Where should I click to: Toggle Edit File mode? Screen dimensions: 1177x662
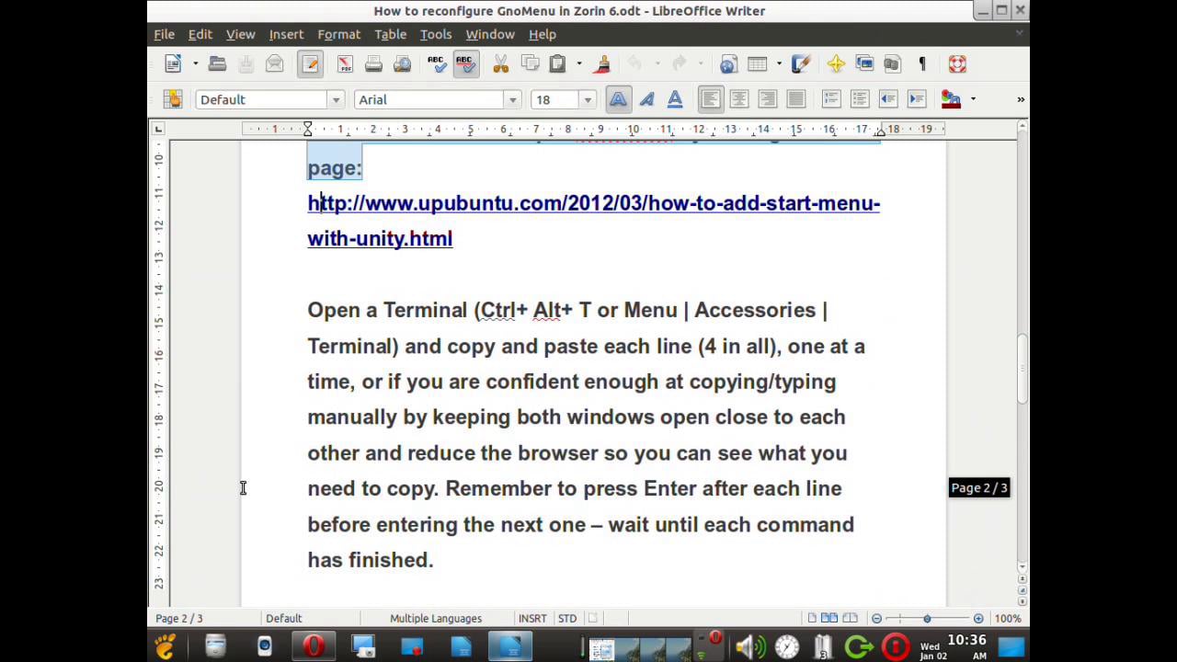coord(310,63)
